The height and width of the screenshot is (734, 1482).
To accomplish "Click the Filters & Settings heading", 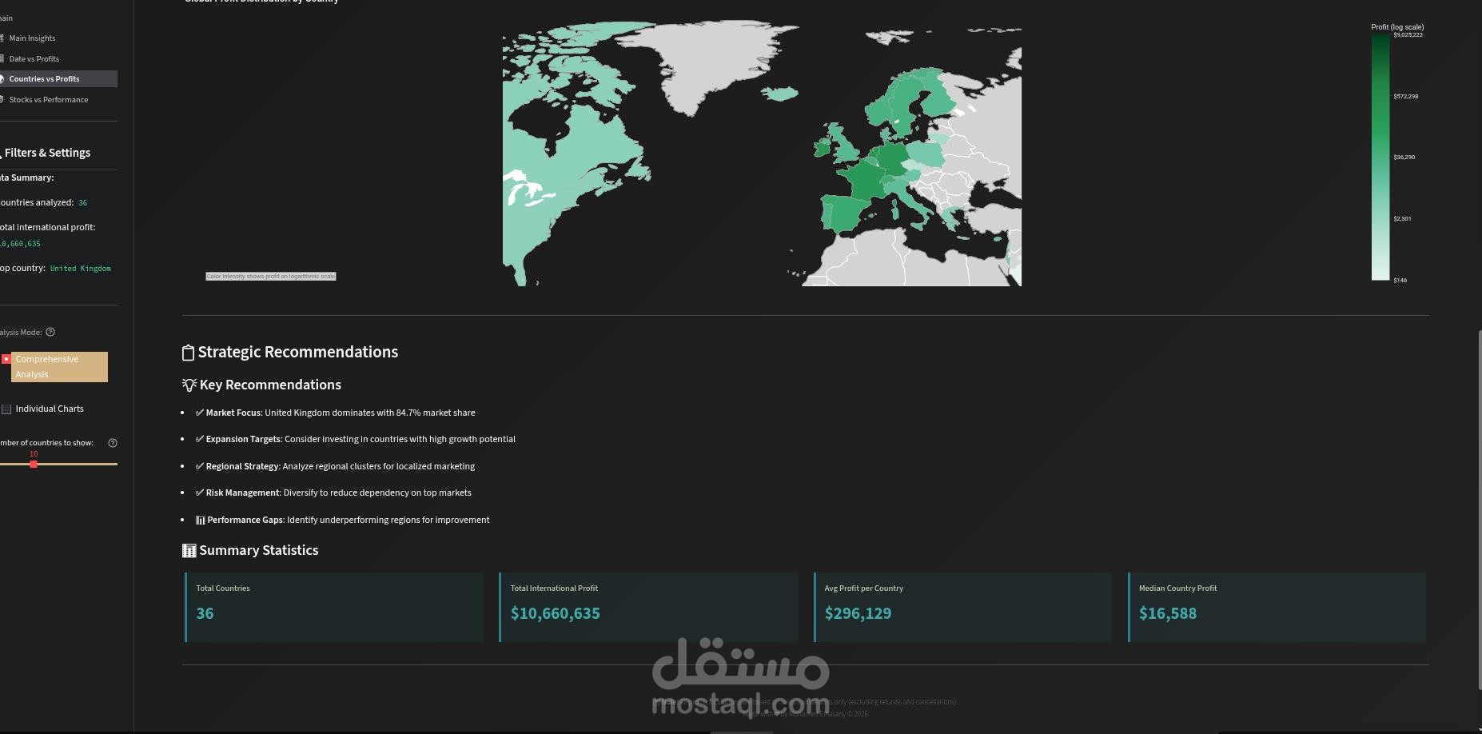I will [x=47, y=153].
